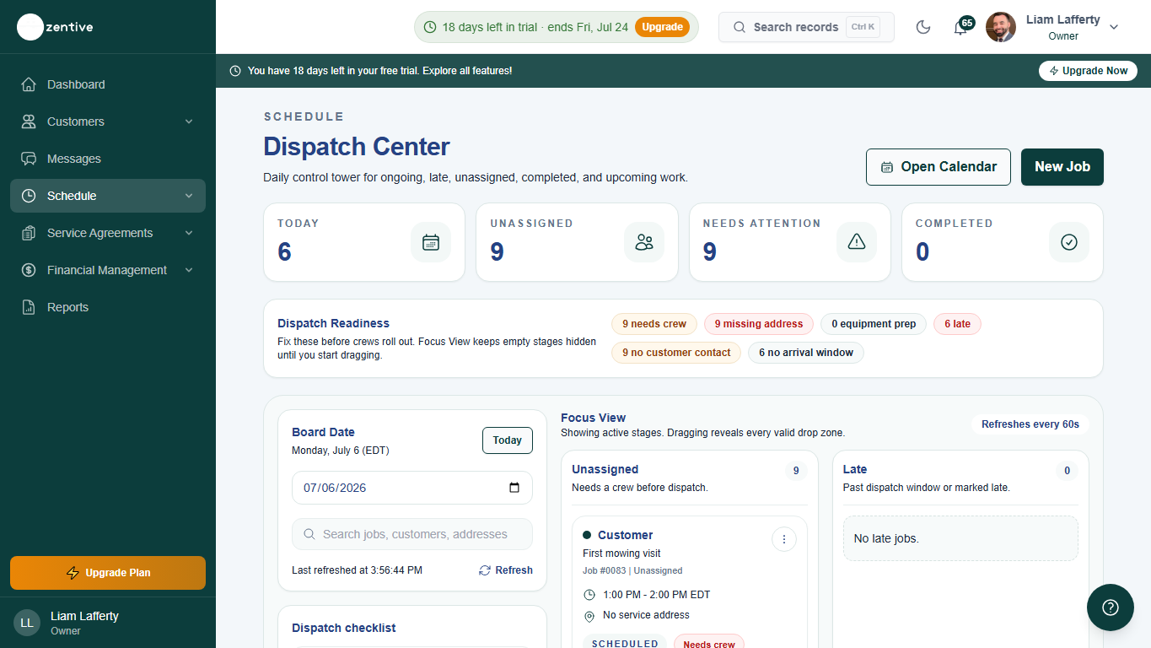The height and width of the screenshot is (648, 1151).
Task: Click Liam Lafferty's profile avatar
Action: point(1001,27)
